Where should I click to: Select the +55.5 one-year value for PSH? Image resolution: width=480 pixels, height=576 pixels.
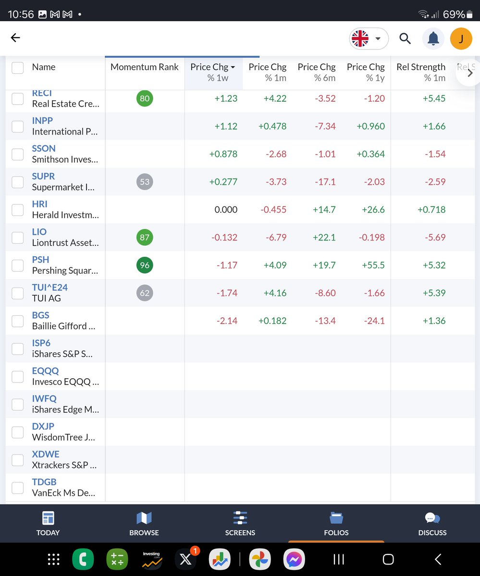pos(372,265)
